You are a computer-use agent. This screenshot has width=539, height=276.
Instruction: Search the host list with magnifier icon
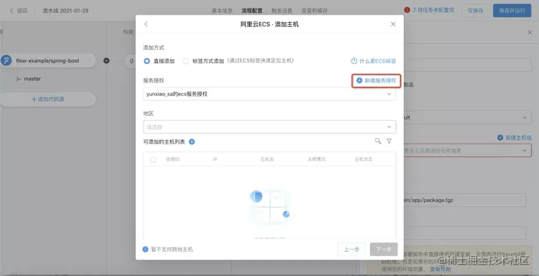tap(378, 141)
